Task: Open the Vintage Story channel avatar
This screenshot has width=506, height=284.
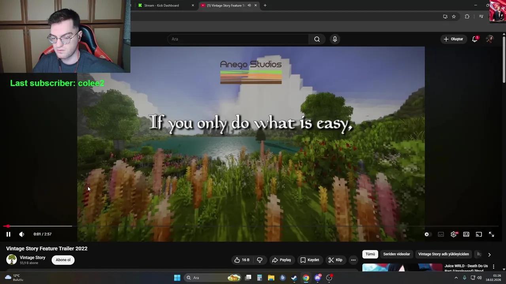Action: [x=11, y=260]
